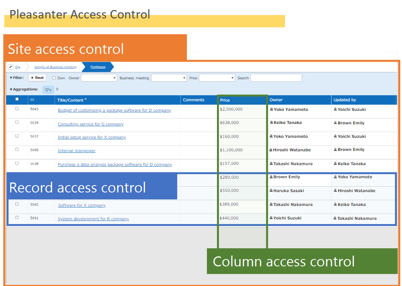The image size is (402, 286).
Task: Check the checkbox for record 5642
Action: tap(17, 204)
